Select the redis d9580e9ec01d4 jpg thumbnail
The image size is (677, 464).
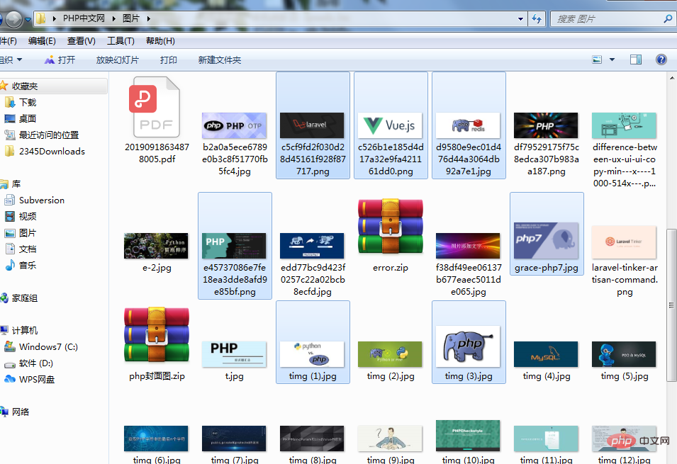[469, 125]
